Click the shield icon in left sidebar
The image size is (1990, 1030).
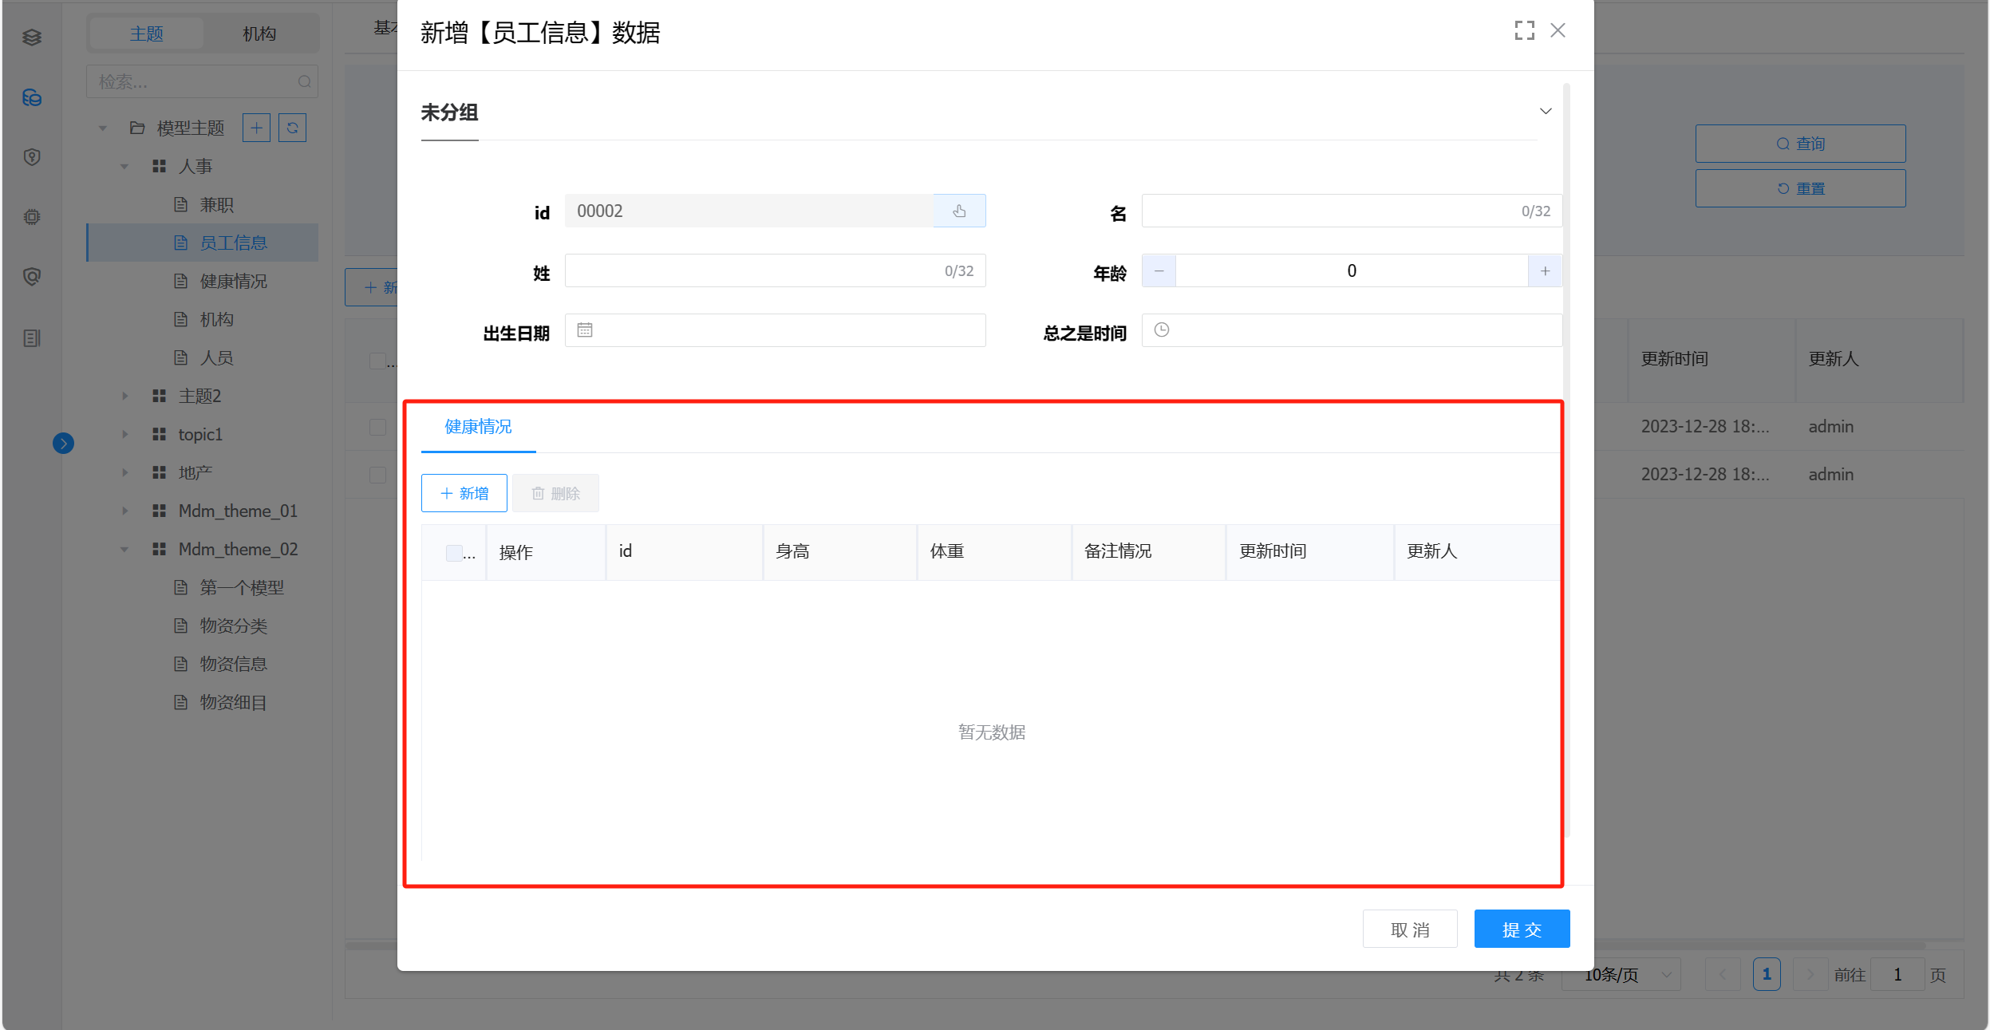32,157
